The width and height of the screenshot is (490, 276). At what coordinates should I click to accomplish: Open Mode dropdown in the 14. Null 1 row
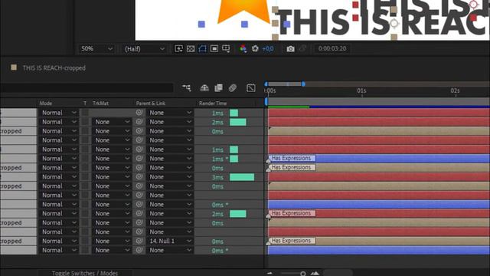59,241
